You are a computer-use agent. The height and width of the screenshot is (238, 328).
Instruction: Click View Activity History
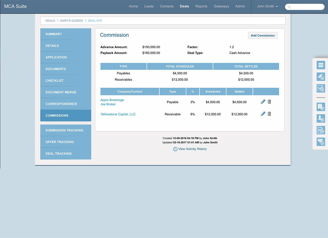pyautogui.click(x=192, y=149)
